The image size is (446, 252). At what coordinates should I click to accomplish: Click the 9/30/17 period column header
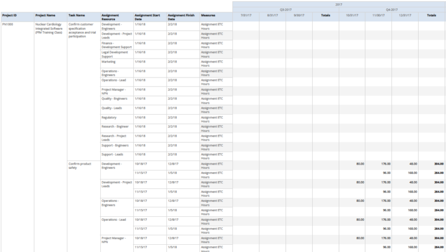pyautogui.click(x=299, y=17)
